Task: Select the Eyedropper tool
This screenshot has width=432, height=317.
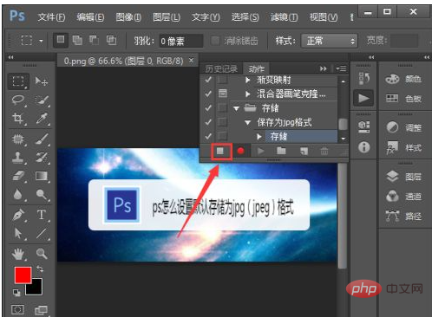Action: (x=43, y=119)
